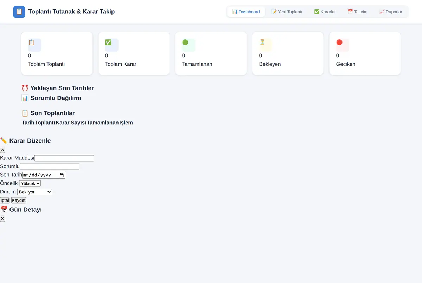Image resolution: width=422 pixels, height=283 pixels.
Task: Click the Geciken card label
Action: click(346, 64)
